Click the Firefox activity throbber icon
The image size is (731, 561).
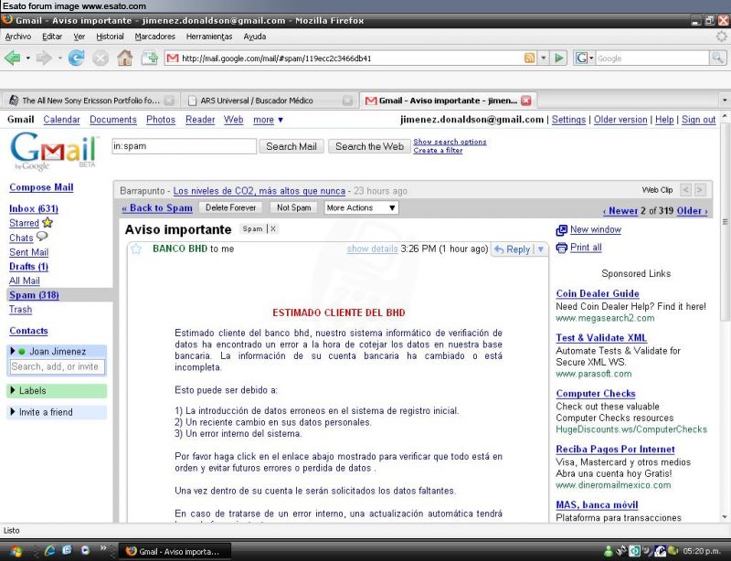(x=721, y=37)
